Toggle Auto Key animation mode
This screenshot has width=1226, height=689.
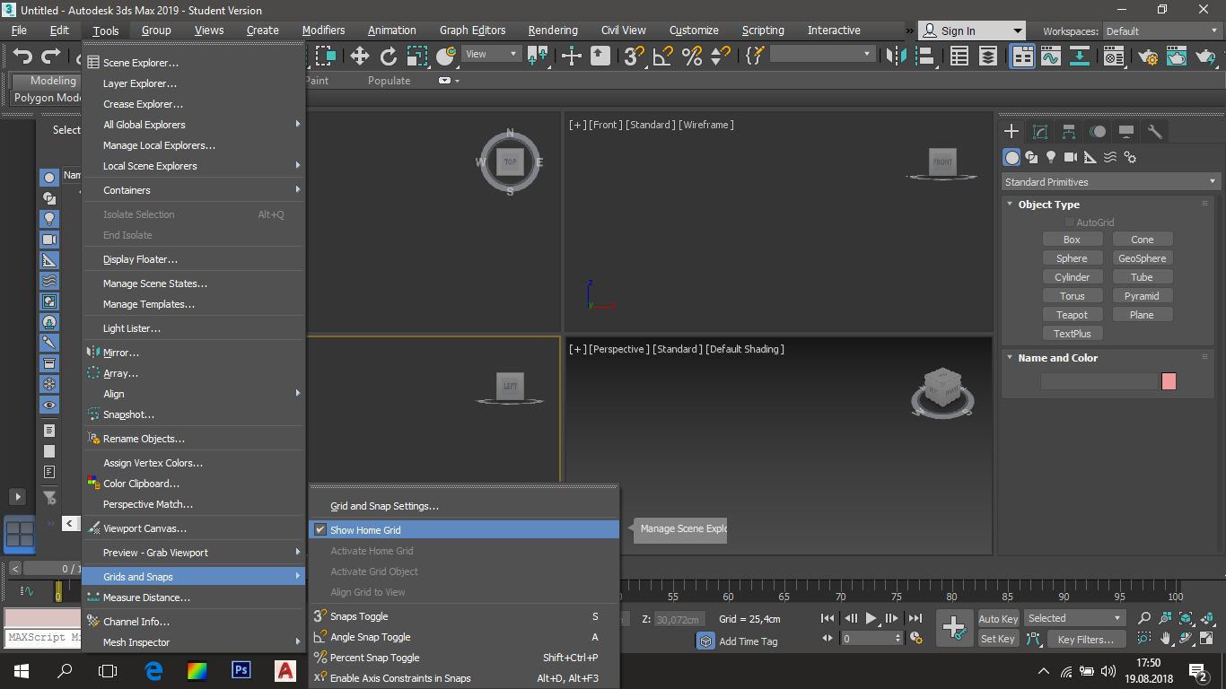click(x=998, y=619)
